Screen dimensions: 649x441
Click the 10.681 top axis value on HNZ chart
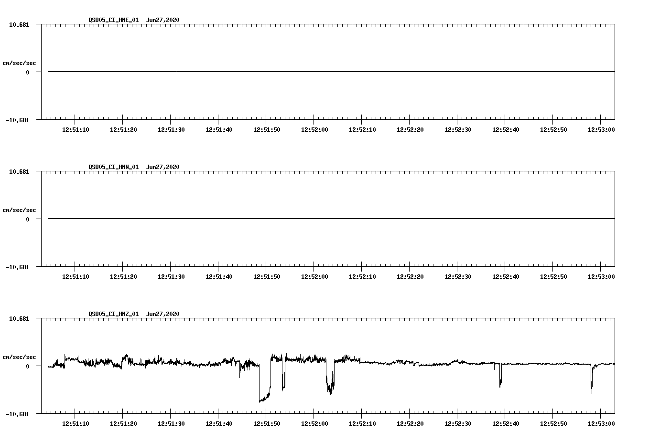coord(19,318)
